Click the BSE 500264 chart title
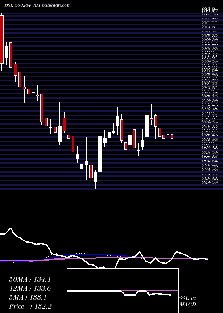The width and height of the screenshot is (223, 313). click(17, 5)
